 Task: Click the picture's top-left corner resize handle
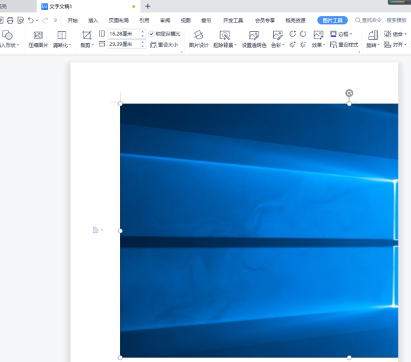120,104
